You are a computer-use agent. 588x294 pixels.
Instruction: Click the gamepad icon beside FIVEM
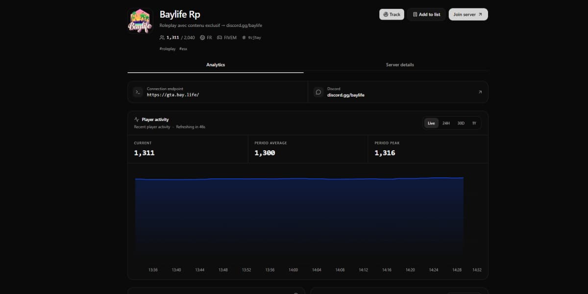click(x=220, y=37)
